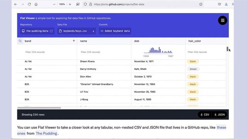247x139 pixels.
Task: Click Az Yet band in Shawn Rivera row
Action: pyautogui.click(x=28, y=61)
